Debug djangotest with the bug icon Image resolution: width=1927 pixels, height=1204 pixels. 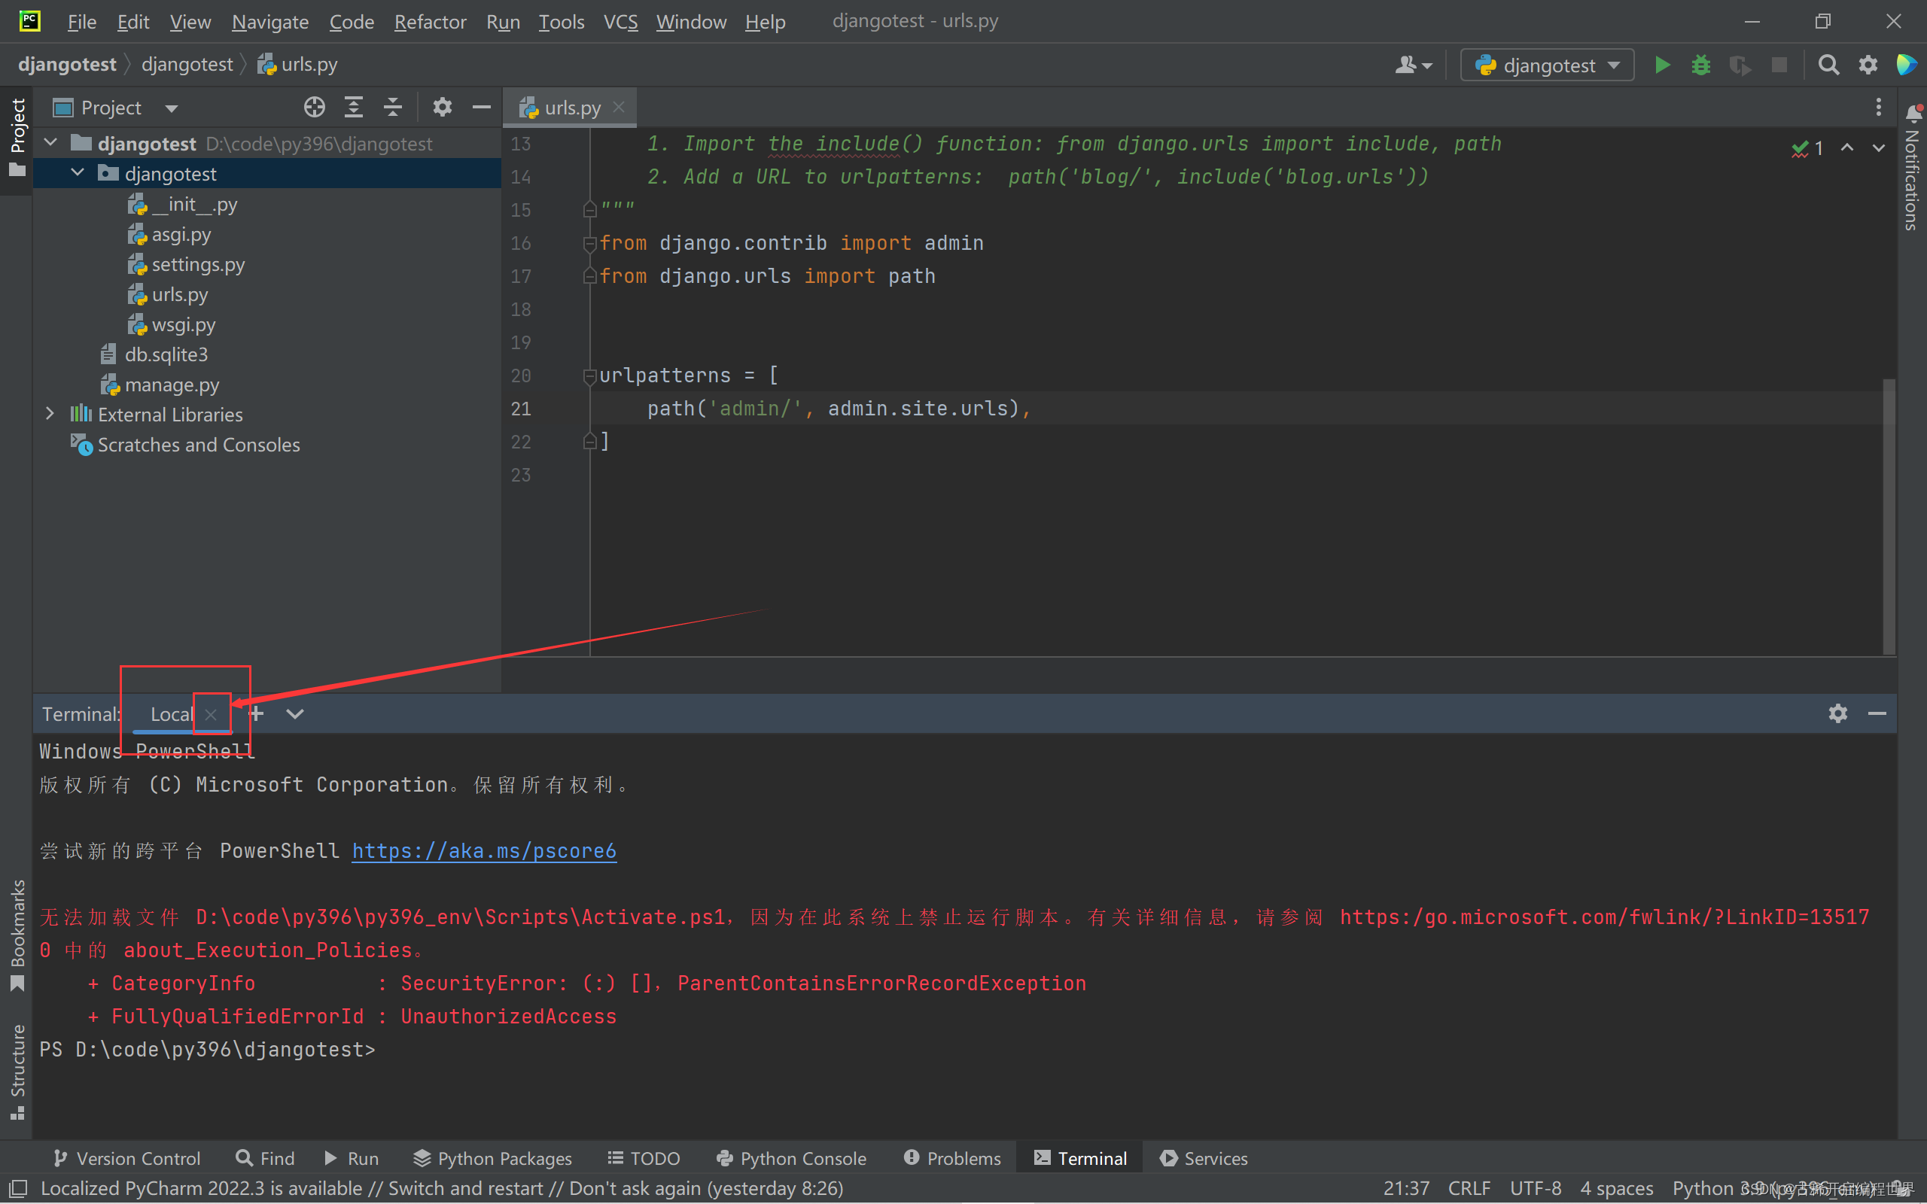[x=1701, y=65]
